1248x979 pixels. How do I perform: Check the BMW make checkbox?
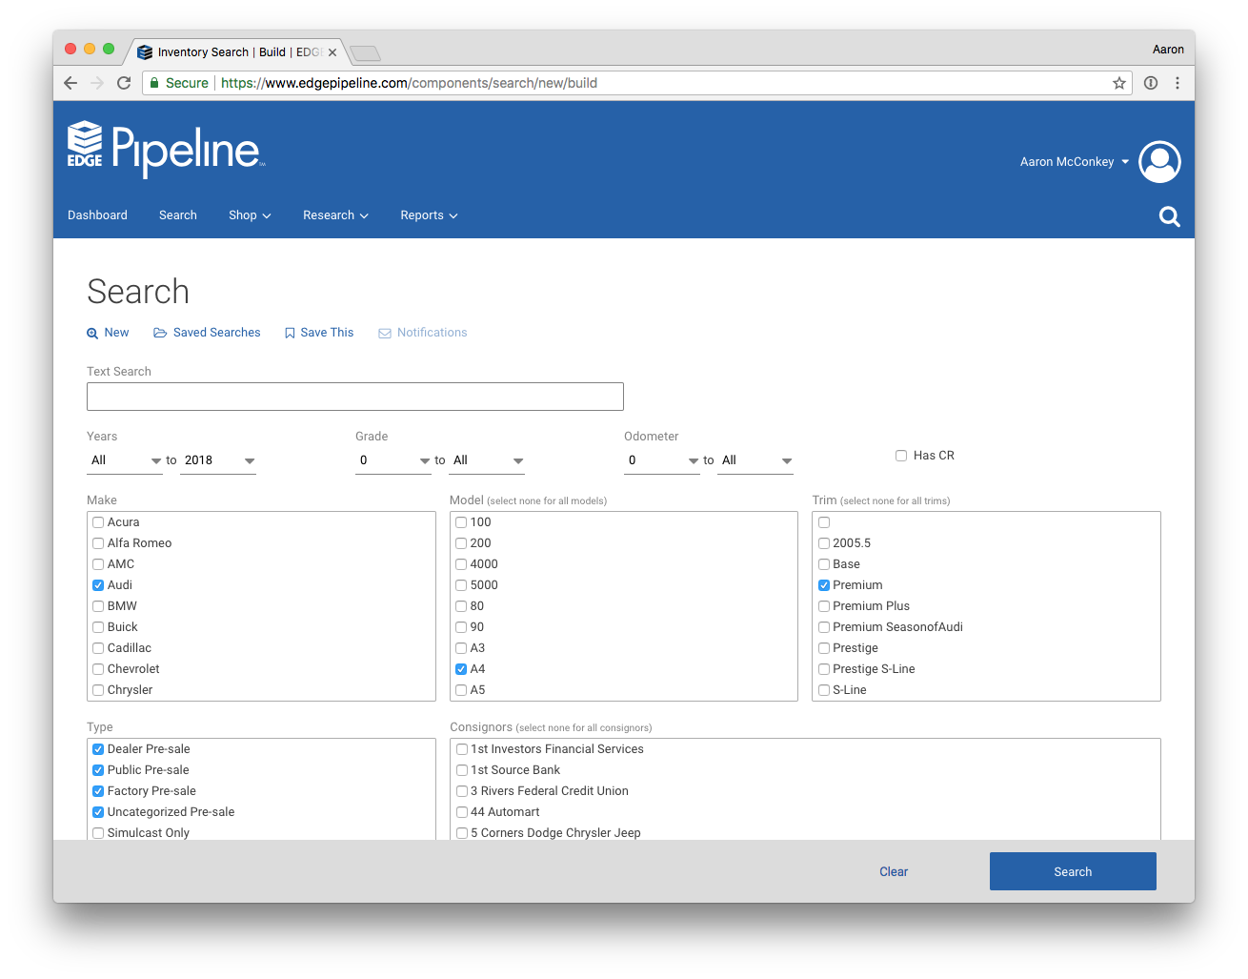98,606
